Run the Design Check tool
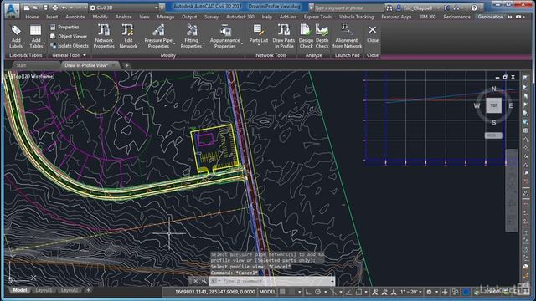The height and width of the screenshot is (301, 536). click(x=306, y=37)
